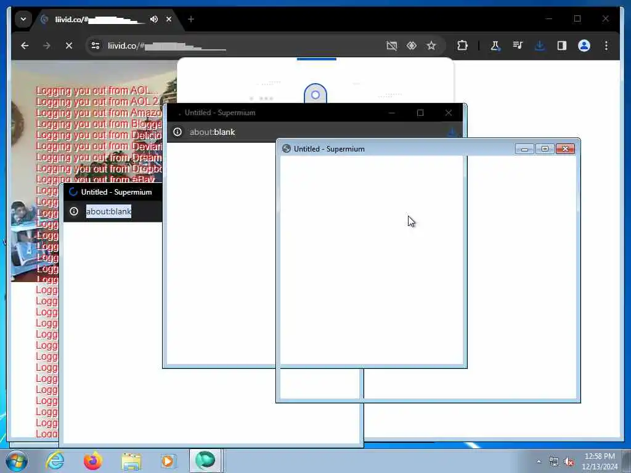631x473 pixels.
Task: Open the extensions puzzle icon
Action: coord(462,46)
